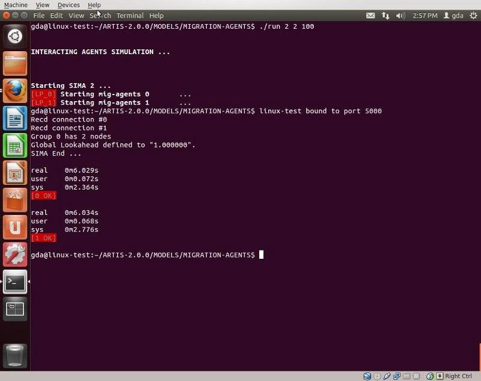Screen dimensions: 481x381
Task: Open the VirtualBox Devices menu
Action: click(69, 5)
